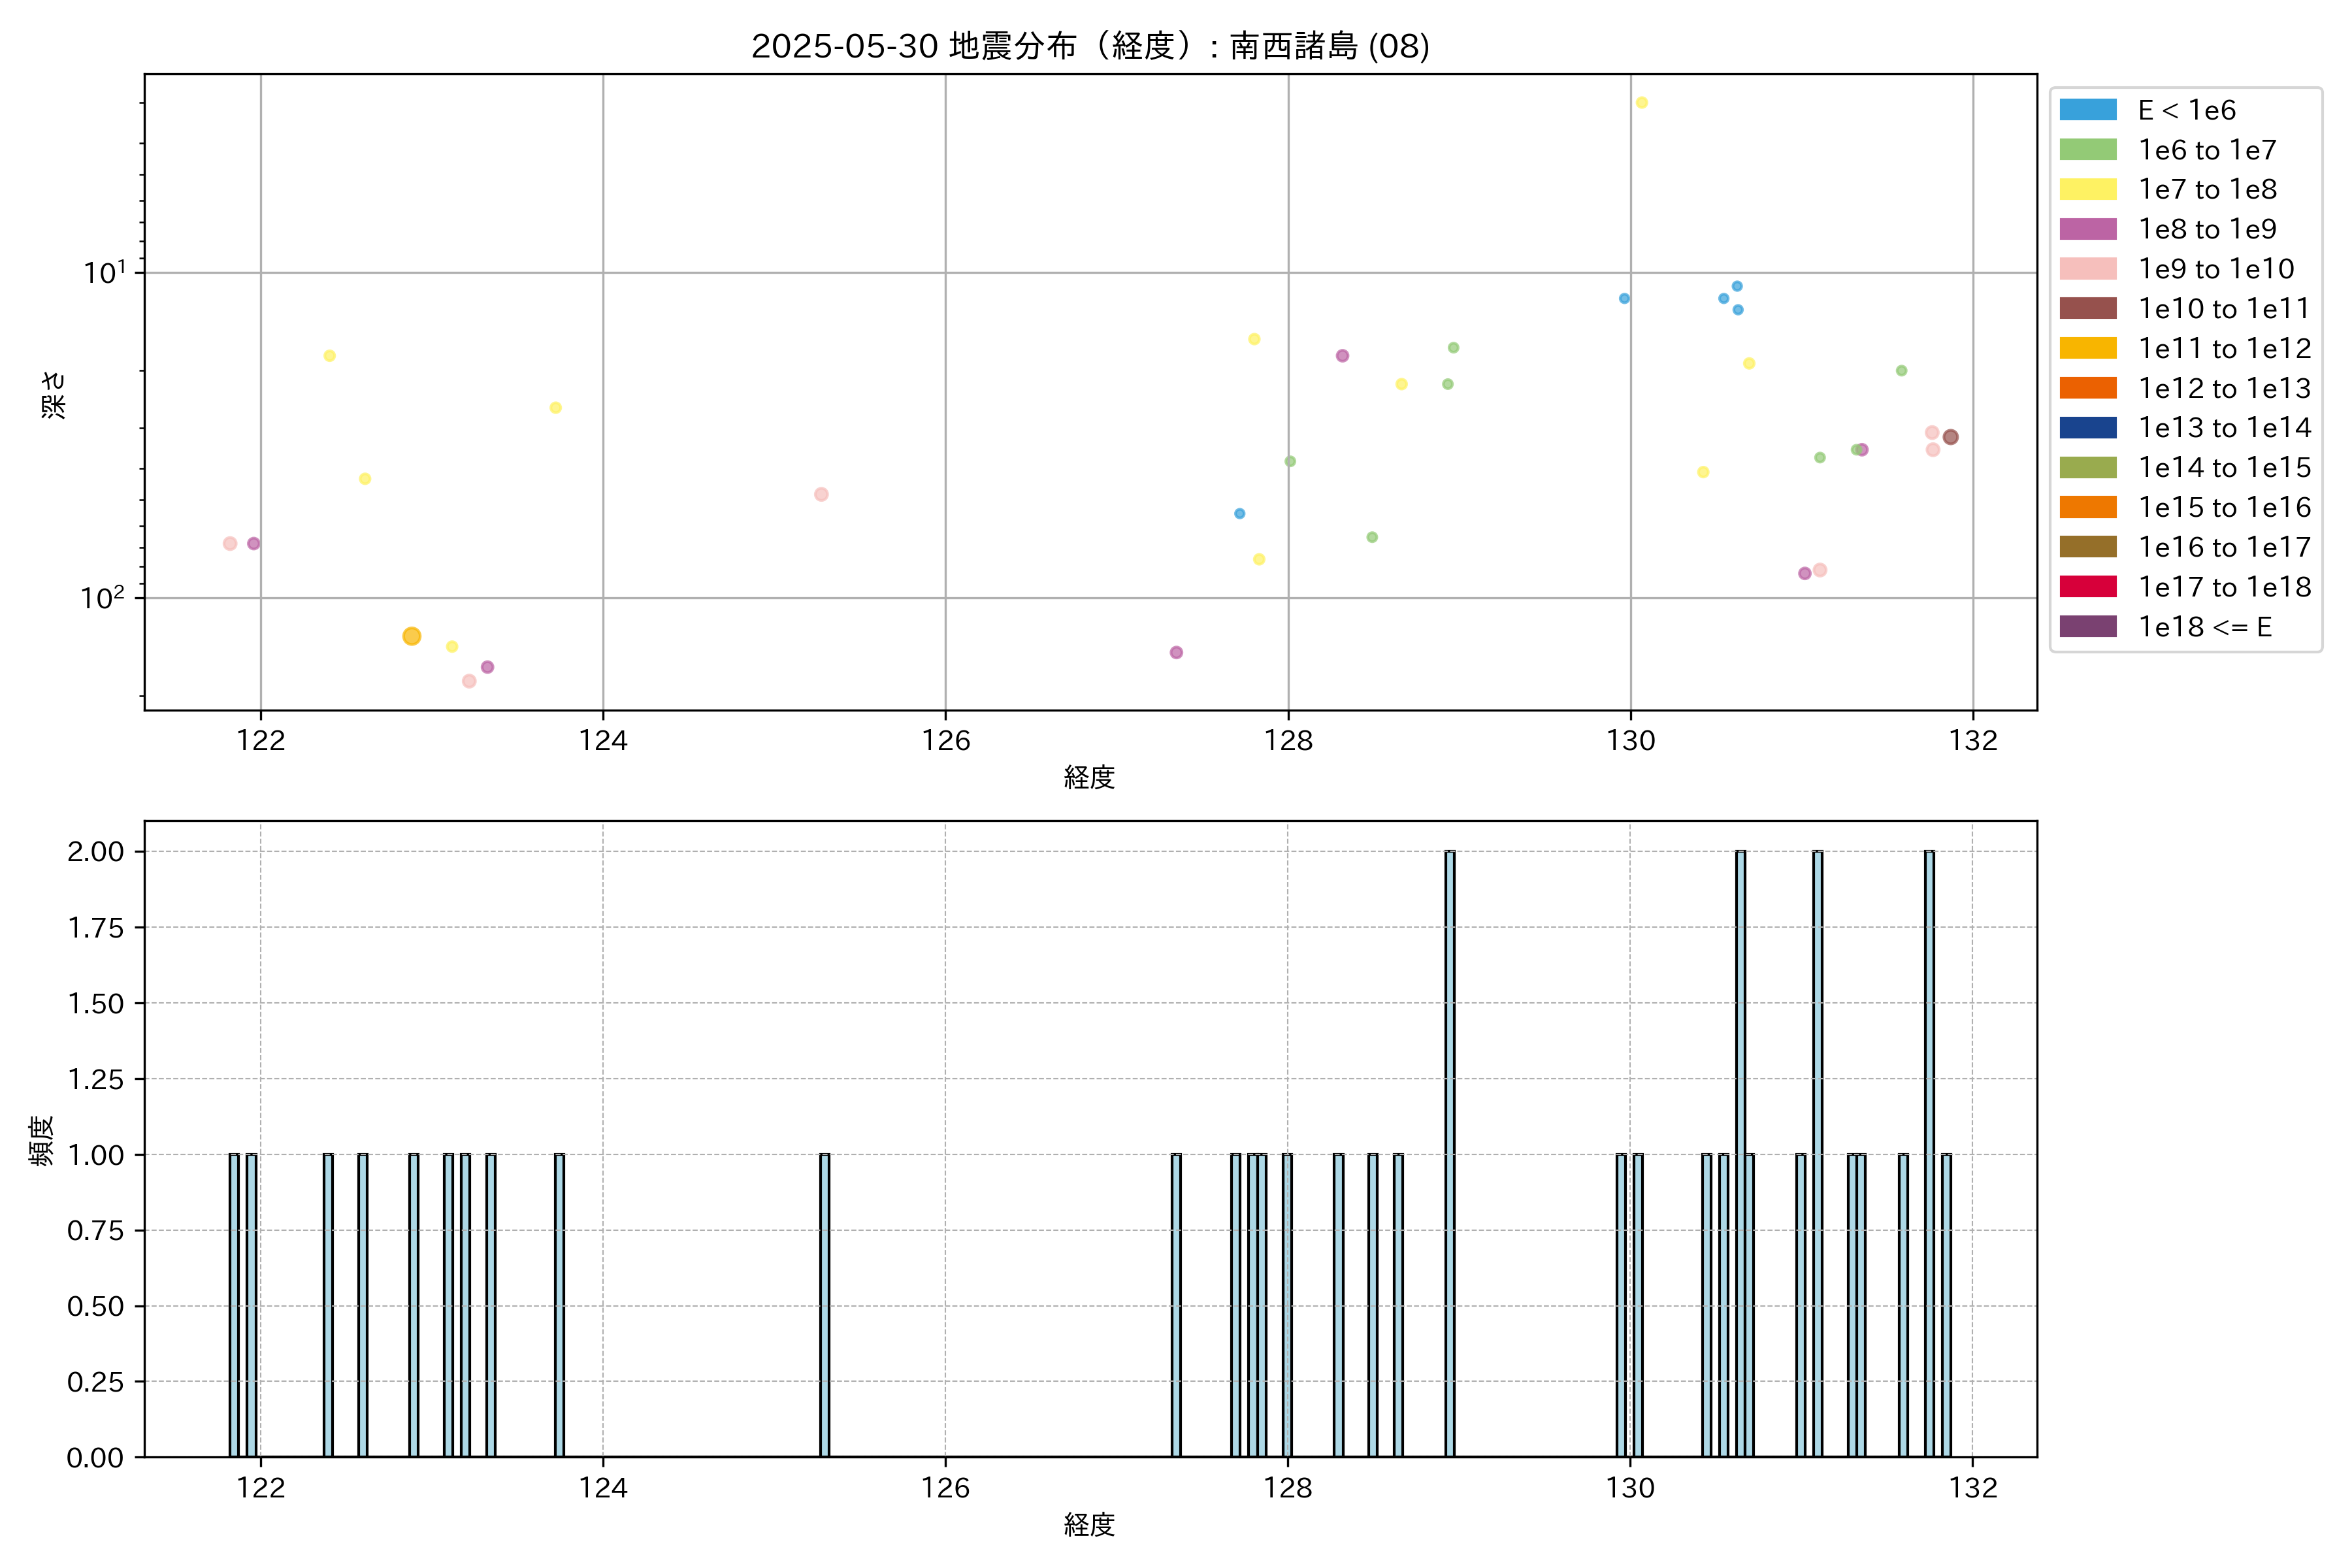Click the topmost yellow point near longitude 130
Viewport: 2352px width, 1568px height.
pos(1641,103)
